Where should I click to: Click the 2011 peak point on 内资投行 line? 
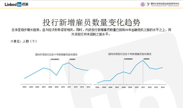(x=143, y=60)
